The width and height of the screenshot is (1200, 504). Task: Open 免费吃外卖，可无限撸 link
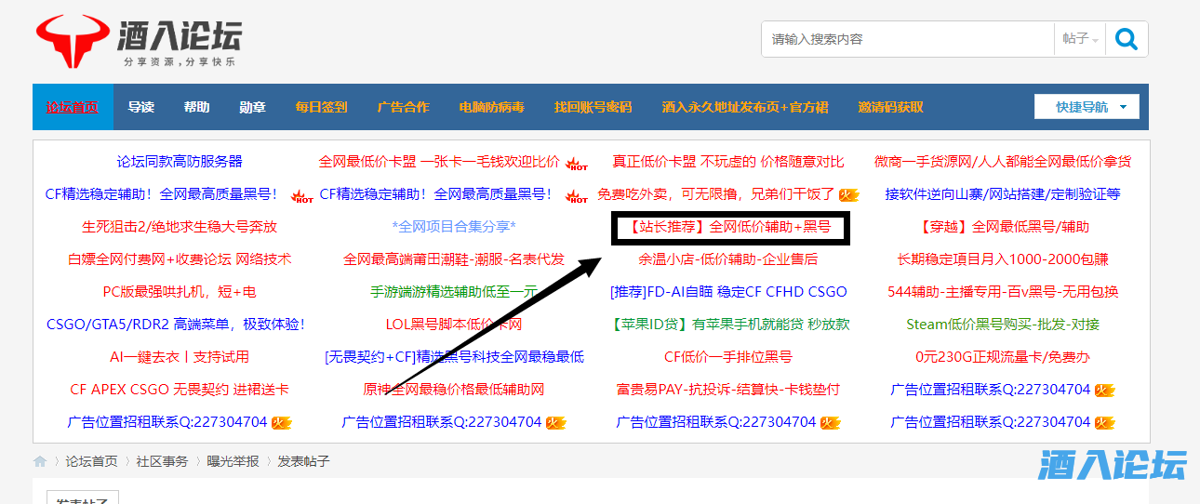click(715, 193)
